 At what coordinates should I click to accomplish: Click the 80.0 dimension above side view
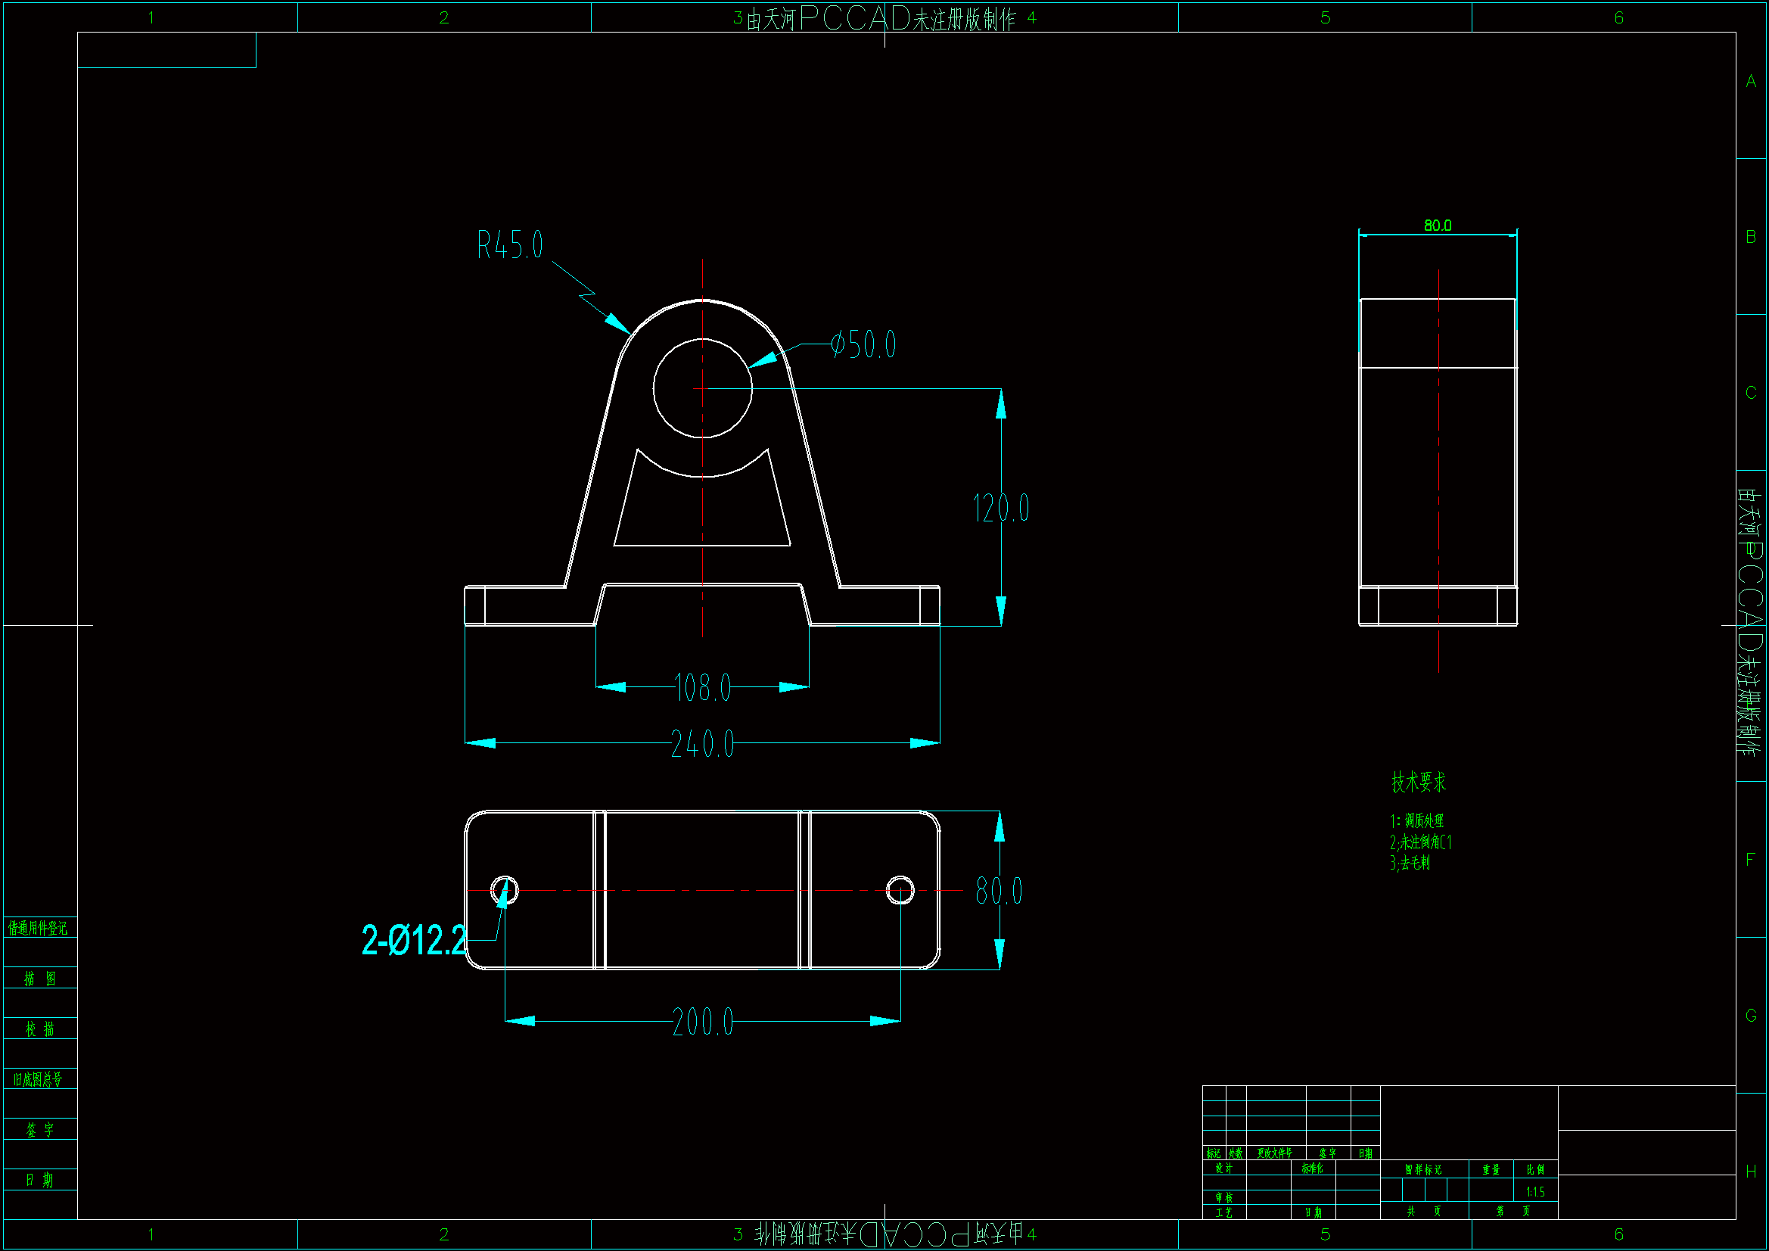tap(1437, 225)
